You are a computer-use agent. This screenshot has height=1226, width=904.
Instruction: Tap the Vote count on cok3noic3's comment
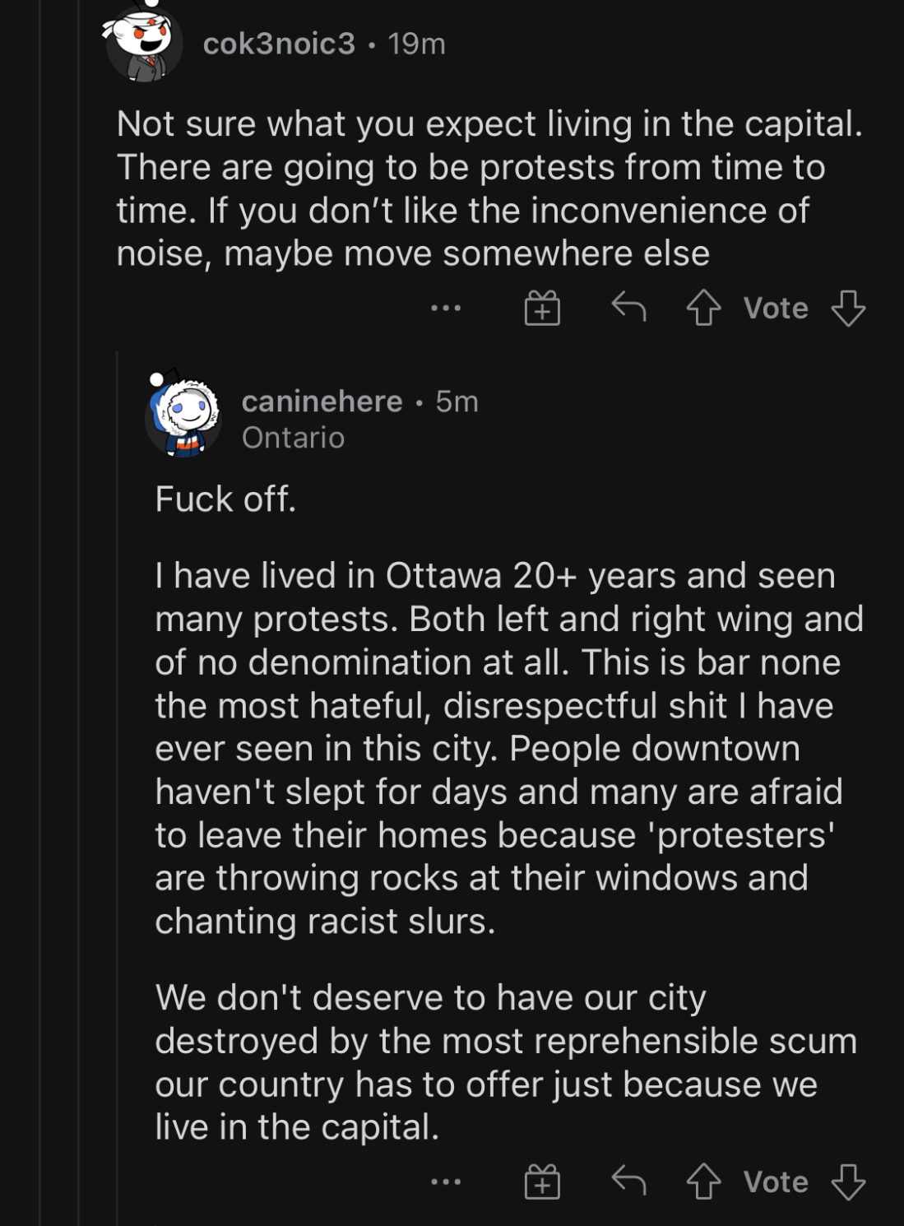click(x=776, y=309)
